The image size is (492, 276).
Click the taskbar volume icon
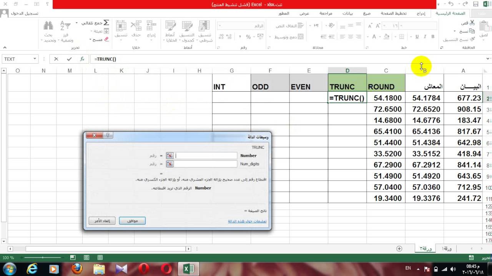[x=453, y=269]
